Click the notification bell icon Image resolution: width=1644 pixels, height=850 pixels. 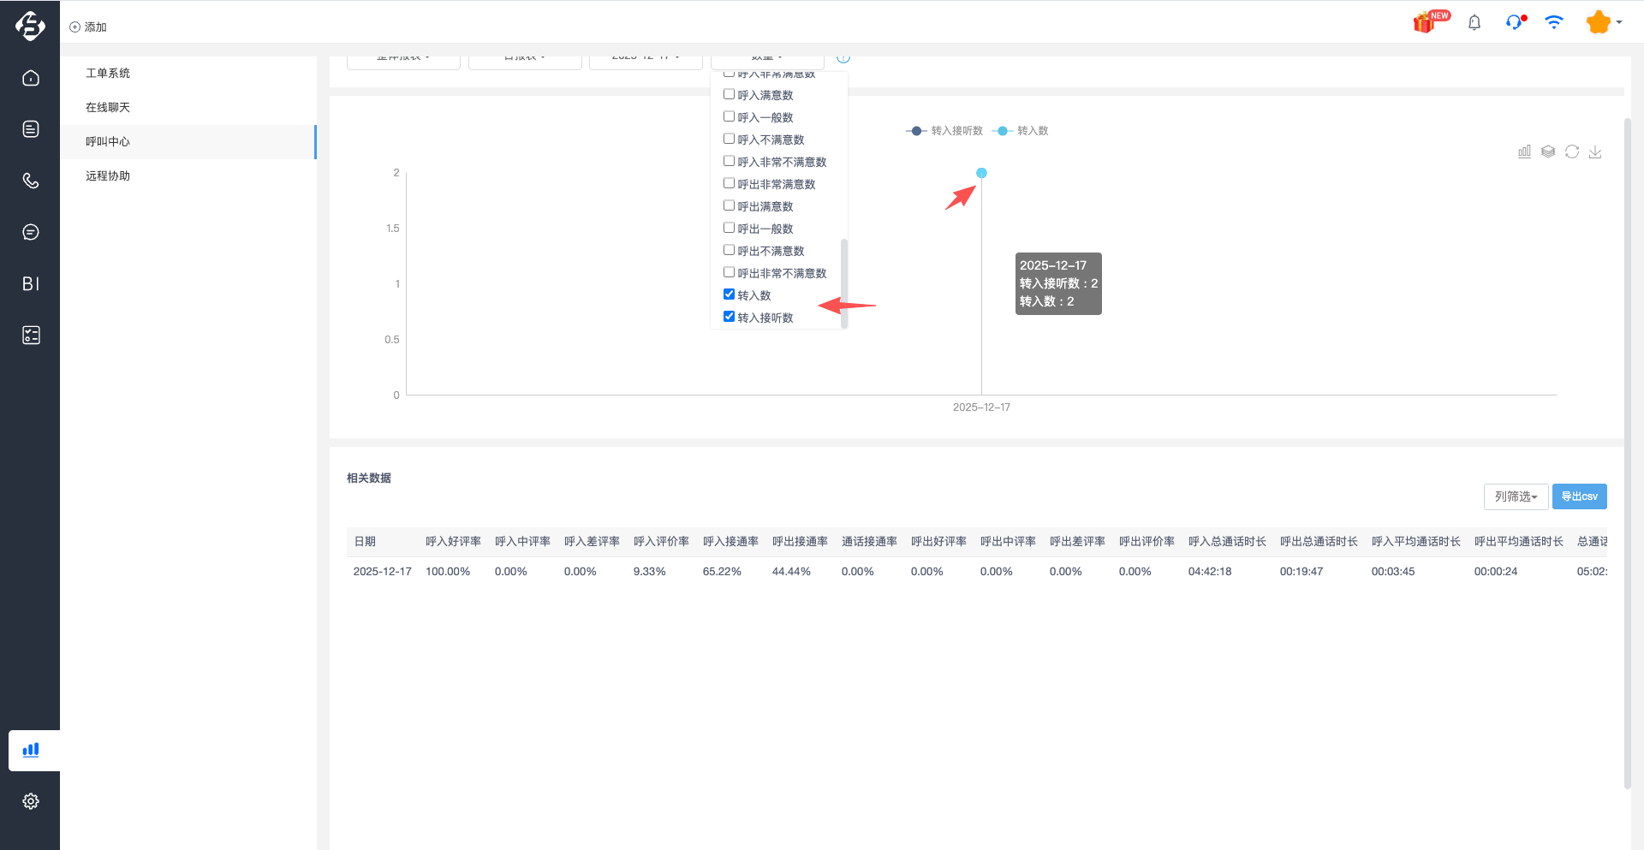(1474, 23)
